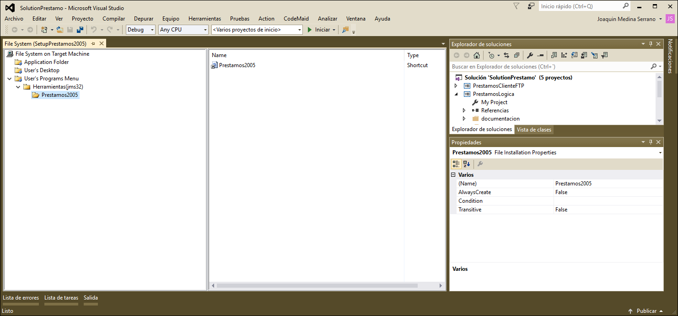
Task: Open the Custom Actions Editor icon
Action: click(x=594, y=55)
